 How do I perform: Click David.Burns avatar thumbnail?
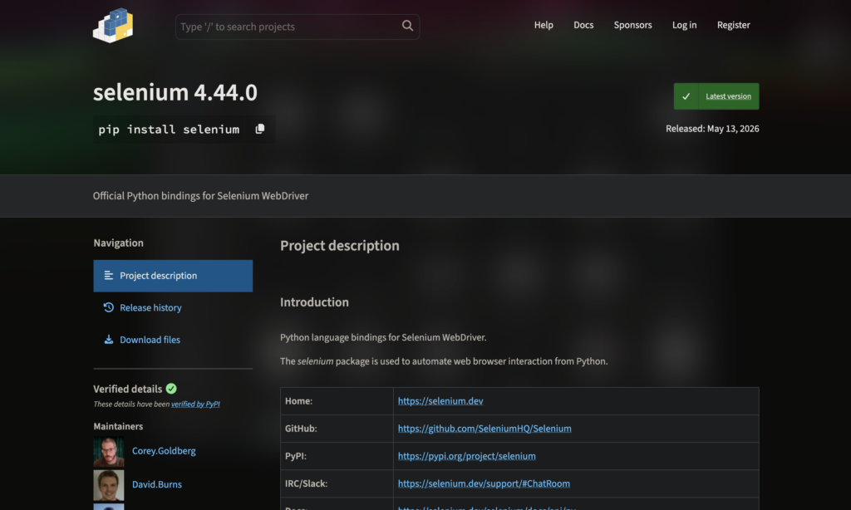(x=109, y=485)
